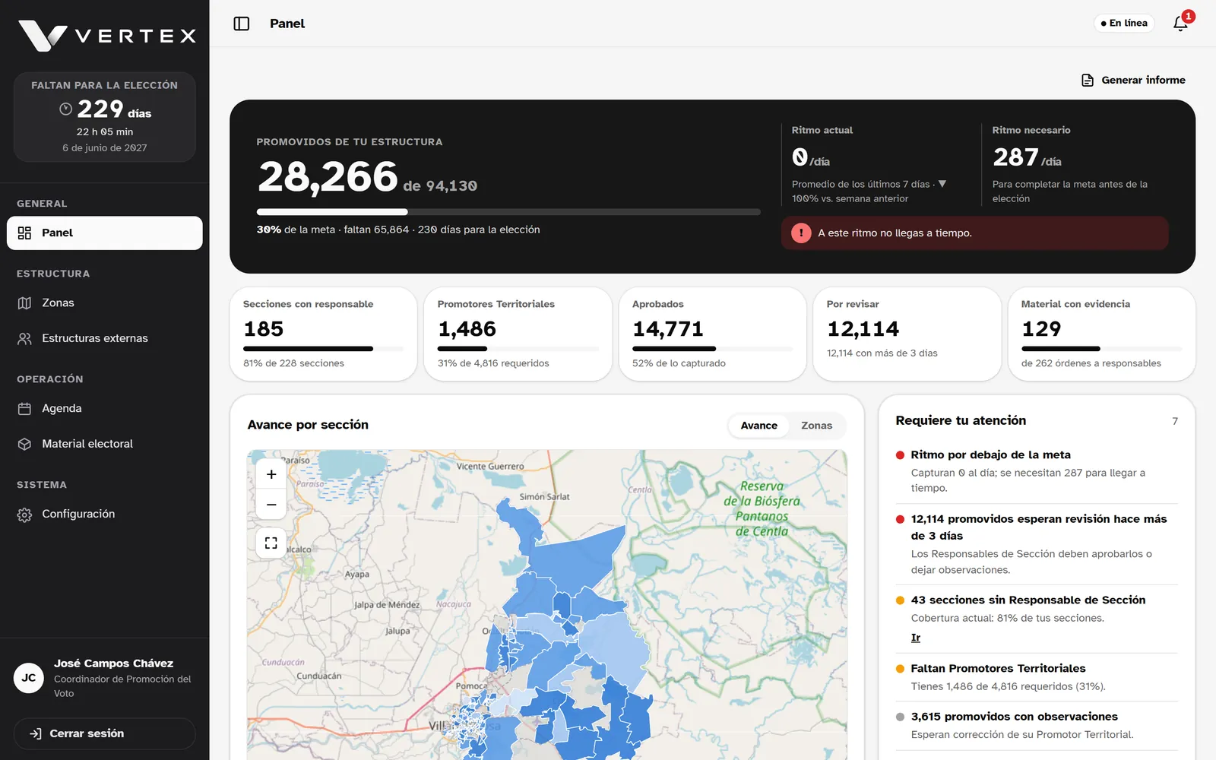Viewport: 1216px width, 760px height.
Task: Open Estructuras externas page
Action: tap(105, 339)
